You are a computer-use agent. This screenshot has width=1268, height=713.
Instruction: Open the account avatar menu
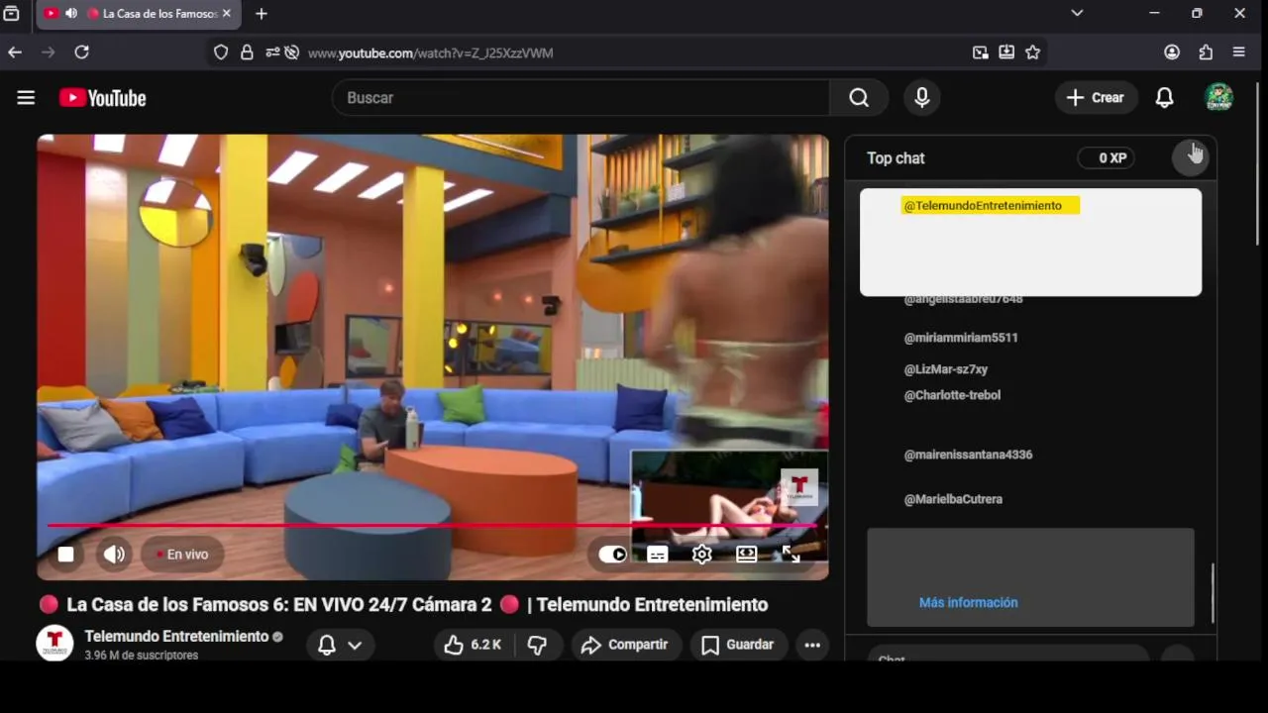1218,97
